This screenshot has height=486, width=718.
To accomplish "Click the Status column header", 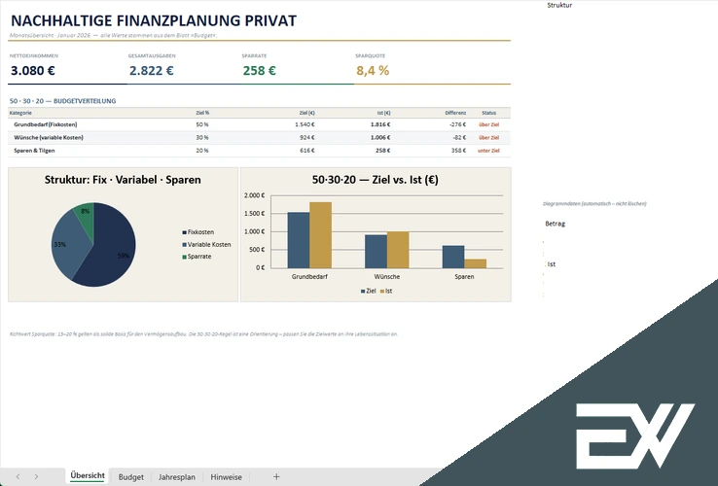I will 489,113.
